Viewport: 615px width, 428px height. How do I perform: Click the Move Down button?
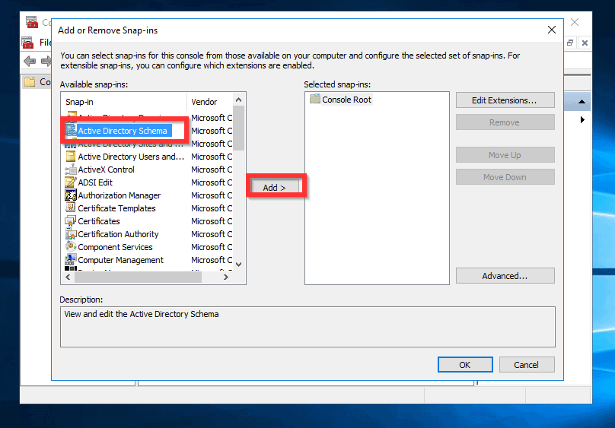point(505,177)
